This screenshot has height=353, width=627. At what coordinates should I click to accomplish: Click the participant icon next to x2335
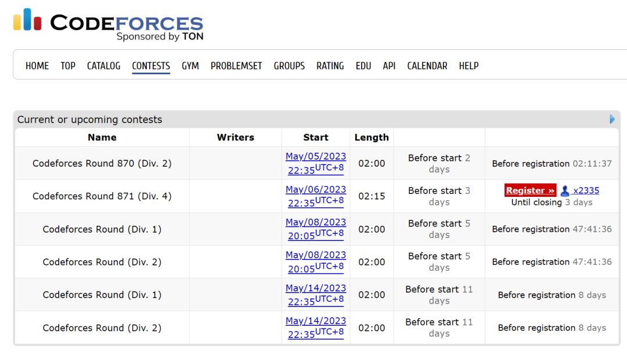(x=565, y=191)
